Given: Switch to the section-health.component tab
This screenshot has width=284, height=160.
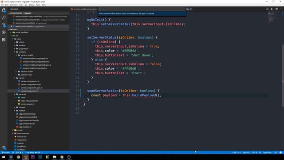Looking at the screenshot, I should pos(84,9).
